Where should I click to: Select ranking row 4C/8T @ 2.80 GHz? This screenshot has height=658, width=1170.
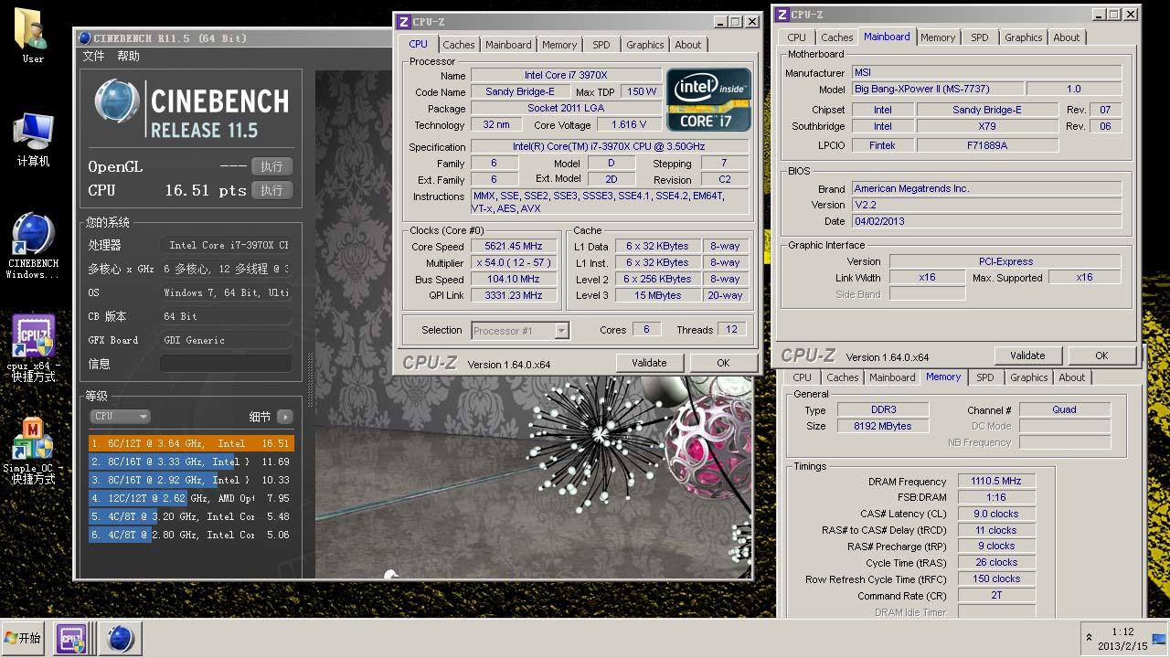click(x=191, y=535)
